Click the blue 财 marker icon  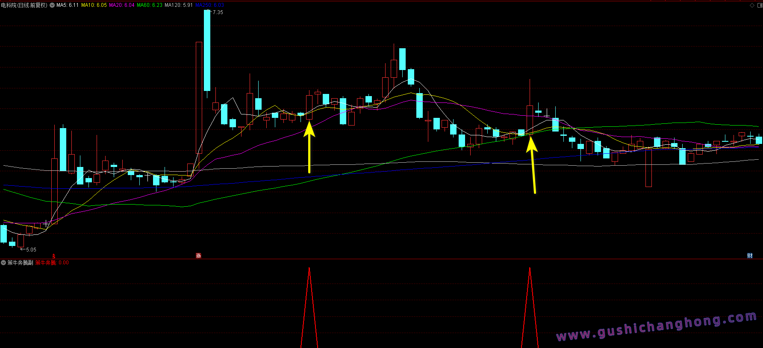coord(750,255)
